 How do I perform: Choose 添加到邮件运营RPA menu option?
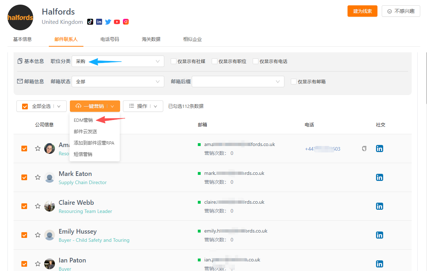pos(94,143)
